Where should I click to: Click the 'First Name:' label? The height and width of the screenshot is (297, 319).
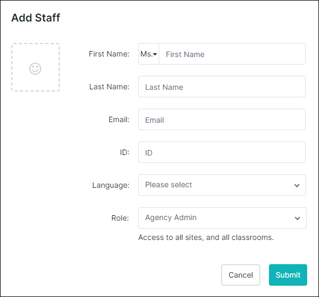pos(109,54)
